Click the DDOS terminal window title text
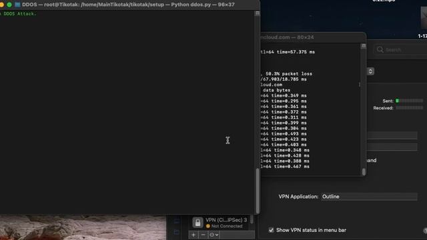Screen dimensions: 427x240 click(x=128, y=5)
